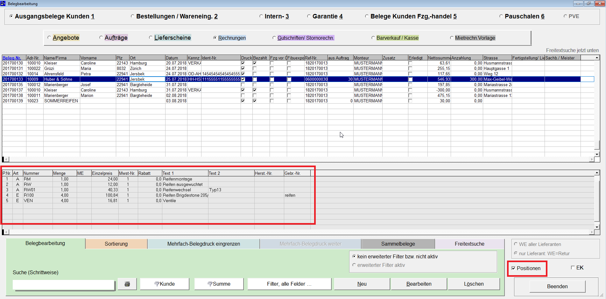The width and height of the screenshot is (606, 299).
Task: Click the Beenden button
Action: tap(557, 286)
